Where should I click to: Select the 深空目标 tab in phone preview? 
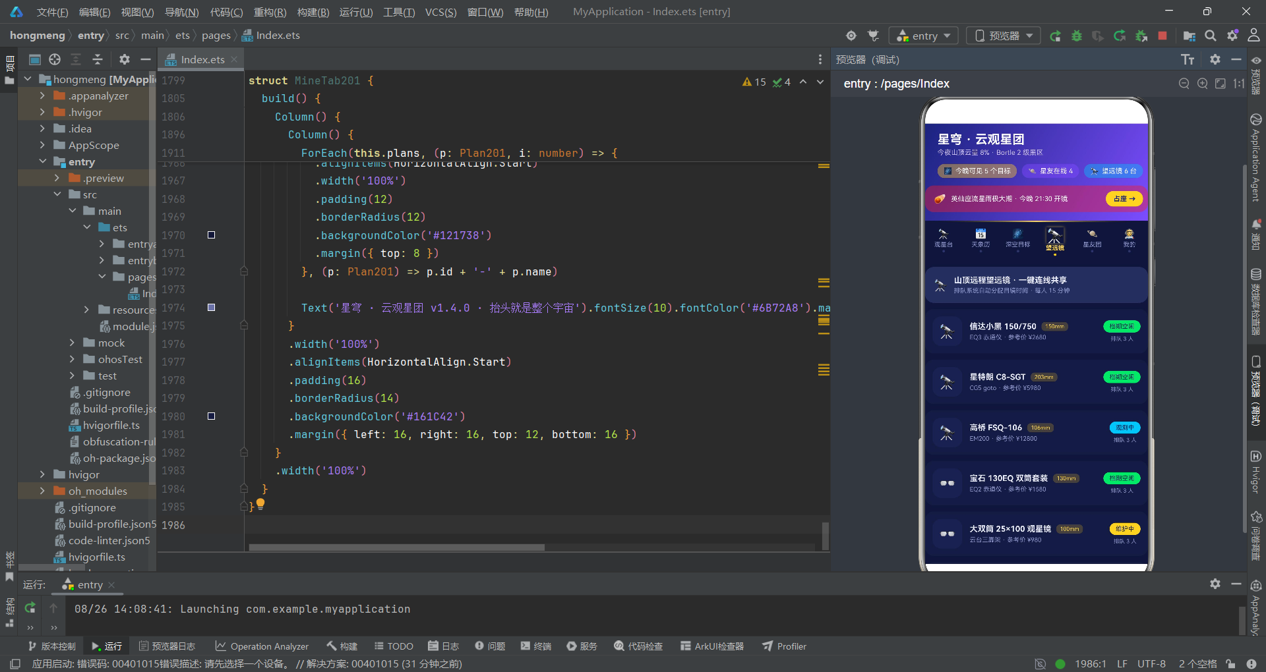[x=1017, y=238]
